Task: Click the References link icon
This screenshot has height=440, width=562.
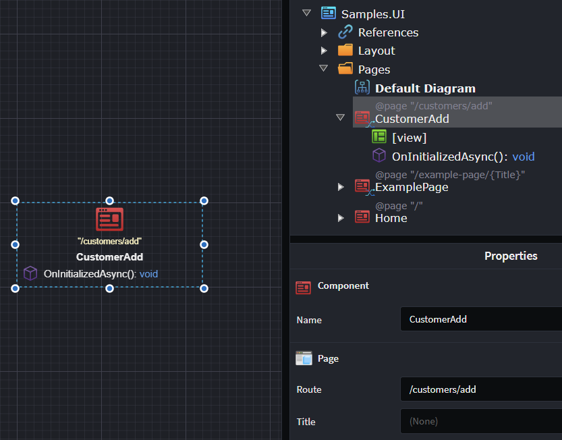Action: click(345, 32)
